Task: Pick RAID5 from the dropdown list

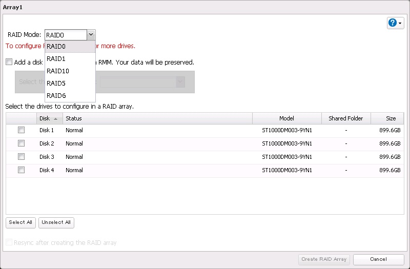Action: pyautogui.click(x=56, y=83)
